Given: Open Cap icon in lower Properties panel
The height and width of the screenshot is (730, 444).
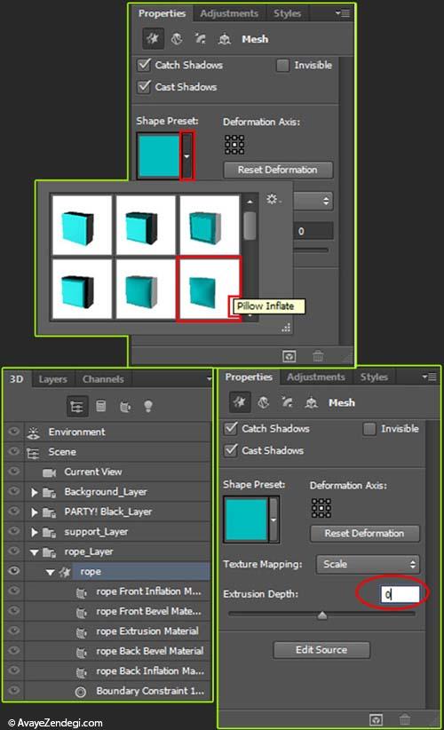Looking at the screenshot, I should pyautogui.click(x=288, y=402).
